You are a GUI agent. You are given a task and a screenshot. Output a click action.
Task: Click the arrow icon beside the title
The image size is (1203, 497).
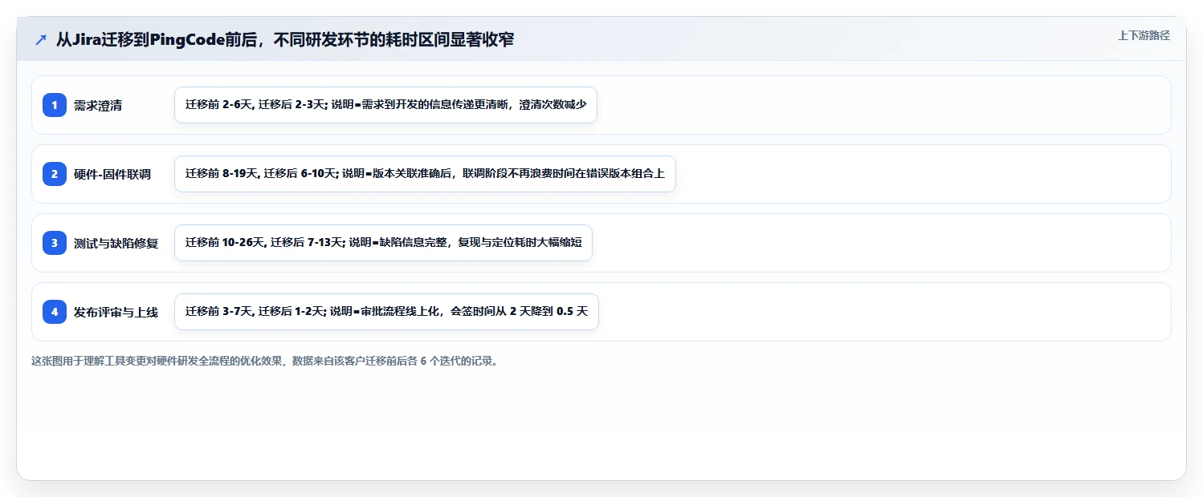tap(41, 39)
